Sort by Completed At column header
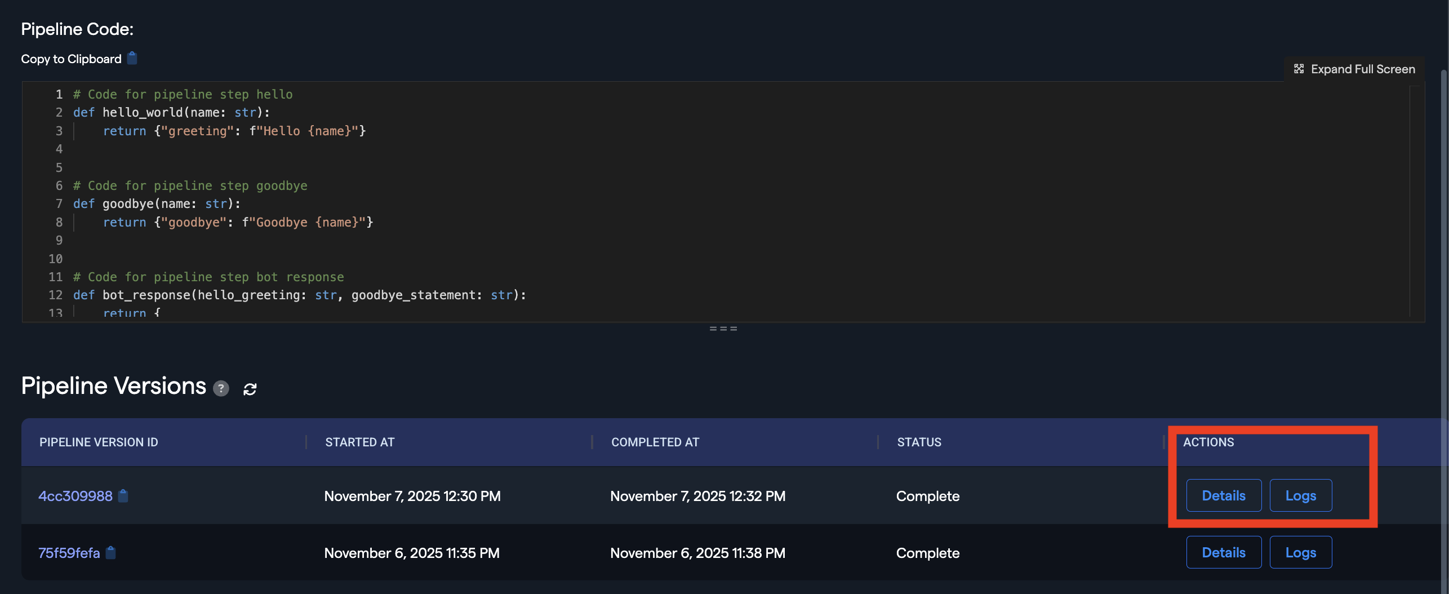The width and height of the screenshot is (1449, 594). click(x=655, y=442)
